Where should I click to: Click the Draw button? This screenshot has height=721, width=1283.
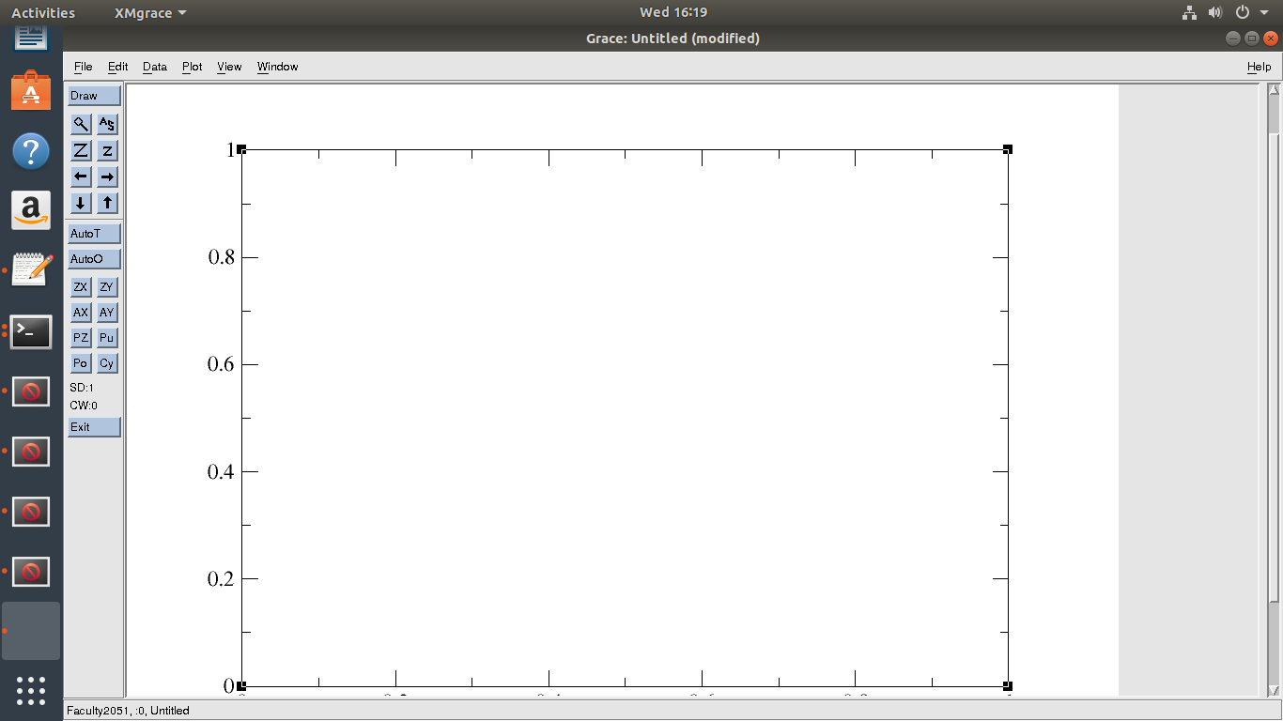pos(94,96)
